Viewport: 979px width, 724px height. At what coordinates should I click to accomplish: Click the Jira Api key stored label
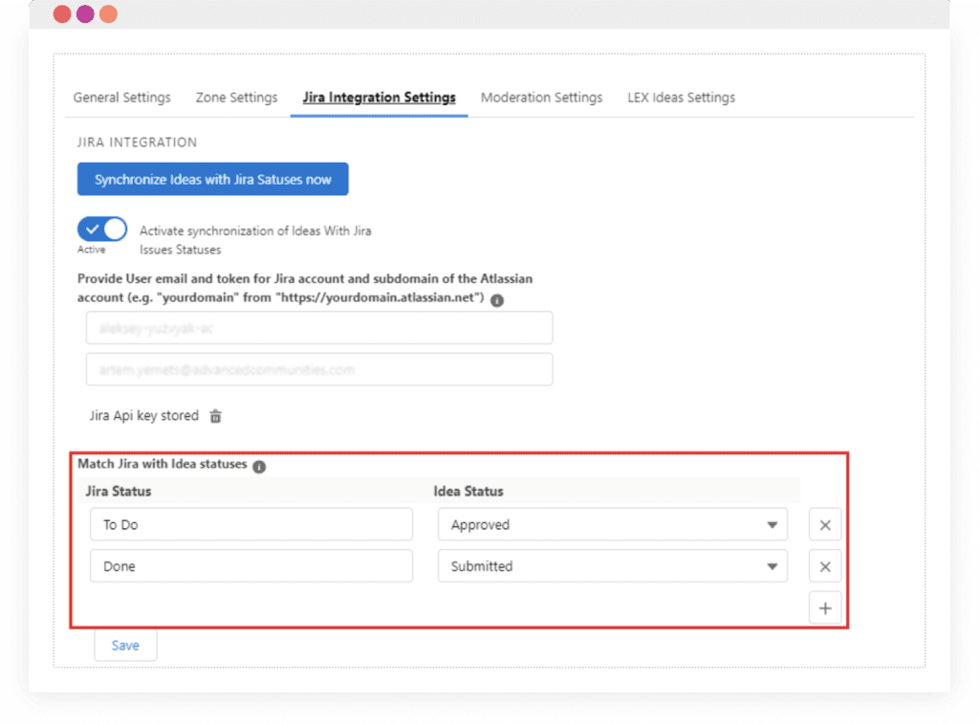[144, 416]
